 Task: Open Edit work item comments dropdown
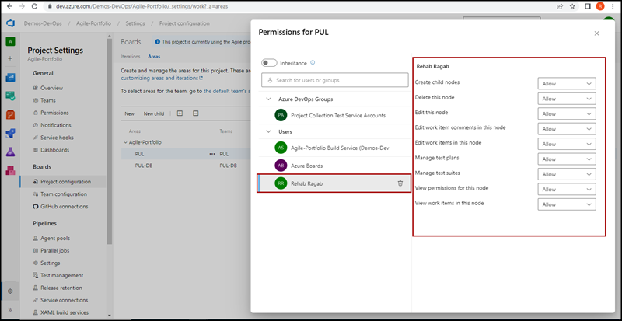567,129
